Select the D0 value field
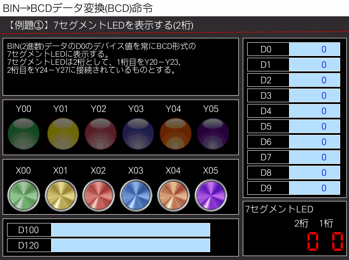Image resolution: width=349 pixels, height=260 pixels. coord(315,49)
